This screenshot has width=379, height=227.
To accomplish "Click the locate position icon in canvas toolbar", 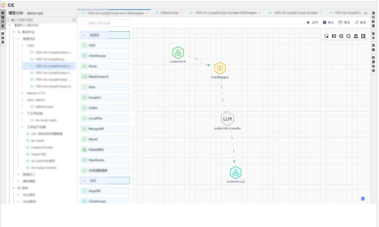I will point(356,36).
